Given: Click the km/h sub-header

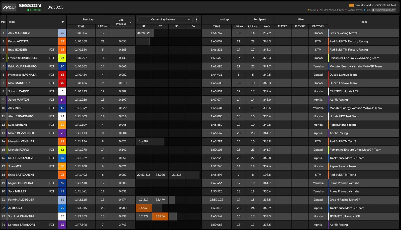Looking at the screenshot, I should 267,26.
